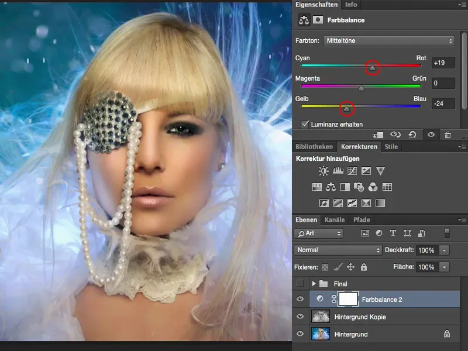Click the Magenta-Grün slider handle
The width and height of the screenshot is (468, 351).
(x=361, y=88)
